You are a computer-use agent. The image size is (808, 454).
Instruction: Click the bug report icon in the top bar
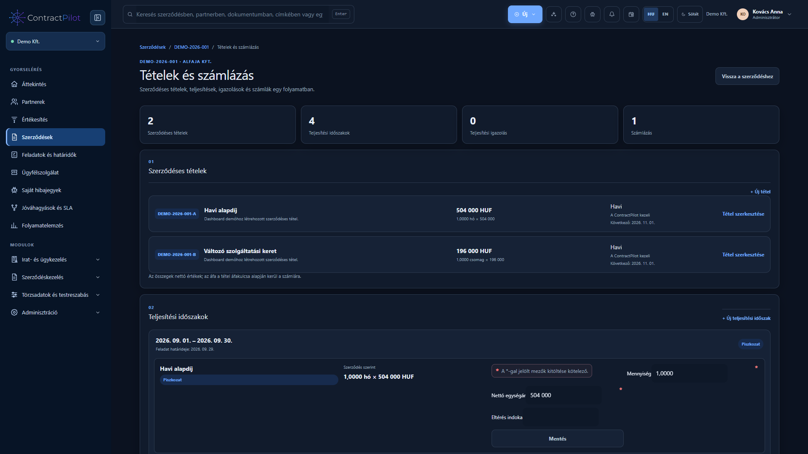593,14
